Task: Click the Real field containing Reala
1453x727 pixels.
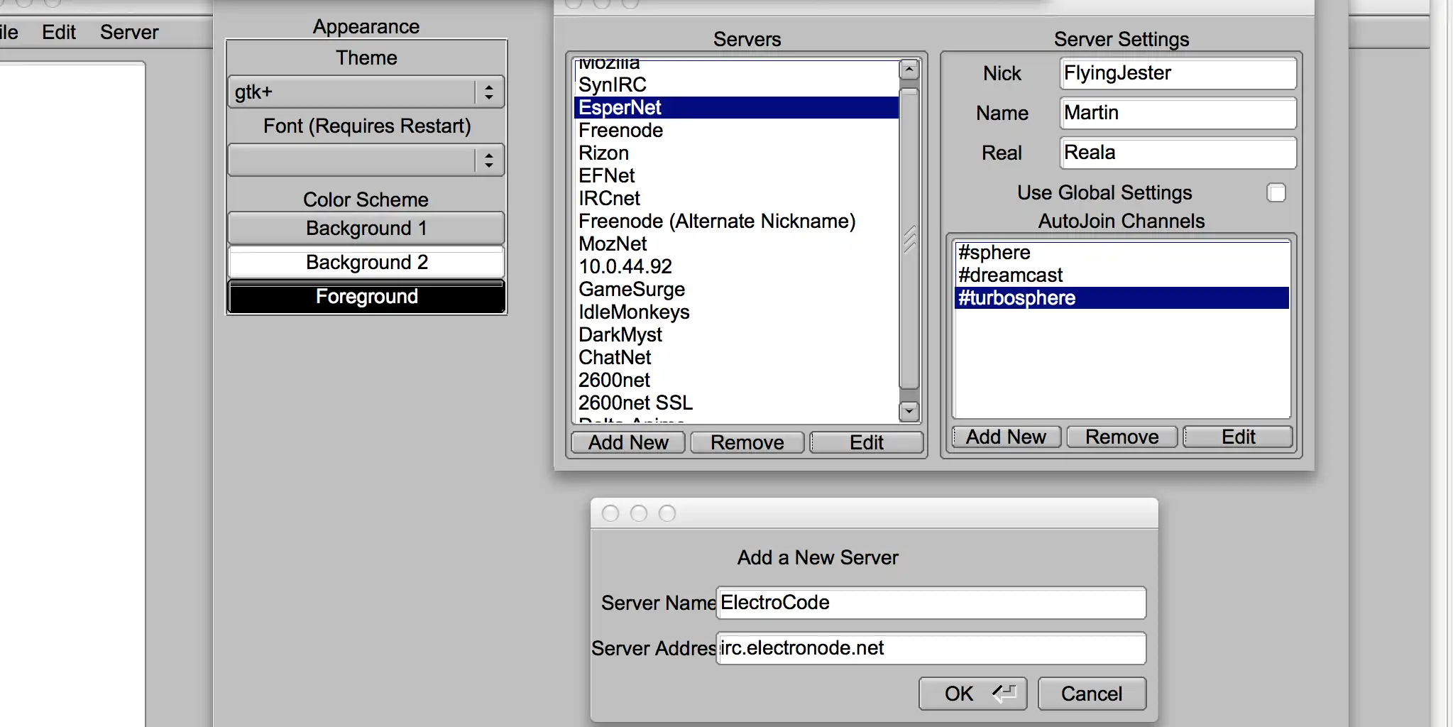Action: pos(1178,153)
